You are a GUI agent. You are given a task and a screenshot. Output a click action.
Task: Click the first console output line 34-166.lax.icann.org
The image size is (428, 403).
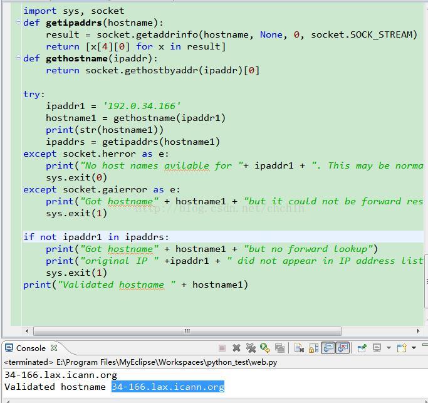[61, 375]
